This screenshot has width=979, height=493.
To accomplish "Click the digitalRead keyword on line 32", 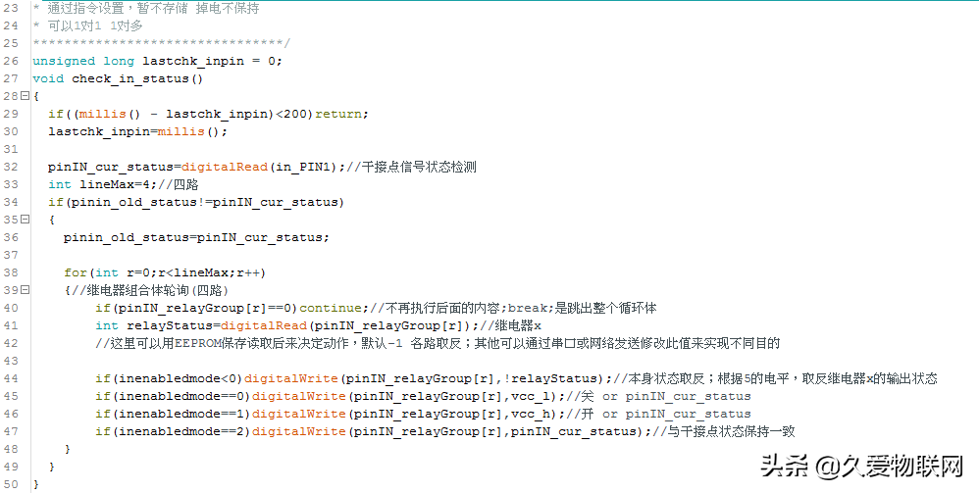I will click(225, 167).
